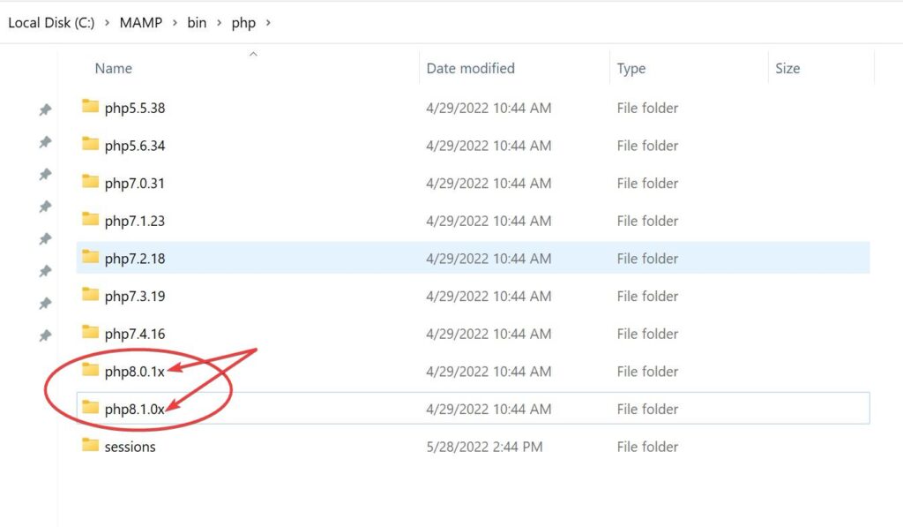The image size is (903, 527).
Task: Expand the chevron after Local Disk (C:)
Action: [x=107, y=23]
